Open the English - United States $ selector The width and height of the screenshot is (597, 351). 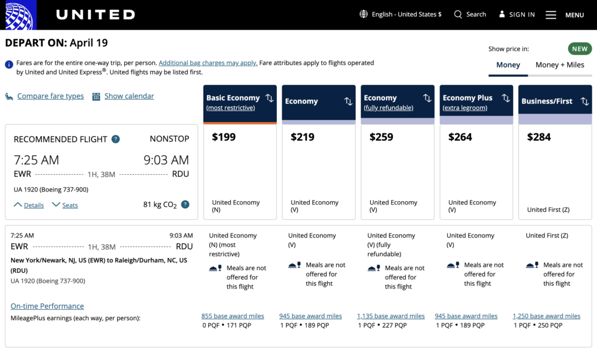click(x=401, y=14)
